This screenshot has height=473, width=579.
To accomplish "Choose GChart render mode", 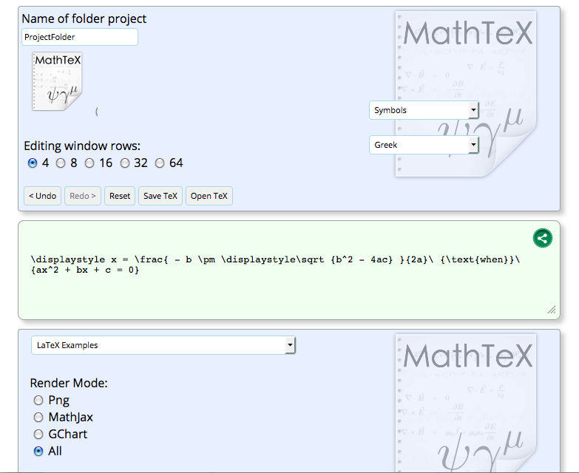I will 38,434.
